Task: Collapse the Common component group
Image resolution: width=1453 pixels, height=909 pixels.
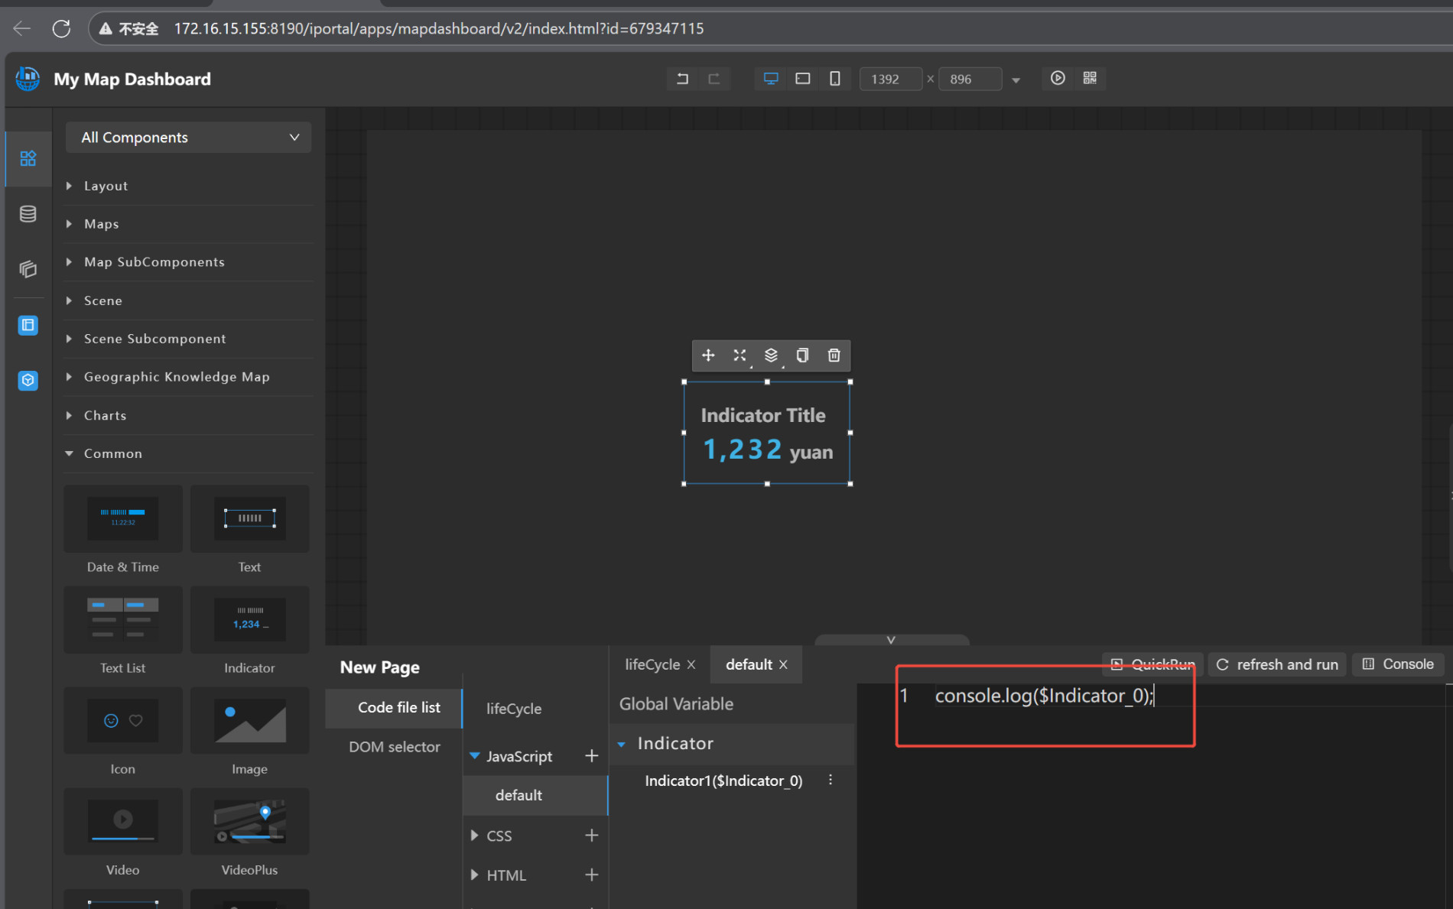Action: click(x=112, y=453)
